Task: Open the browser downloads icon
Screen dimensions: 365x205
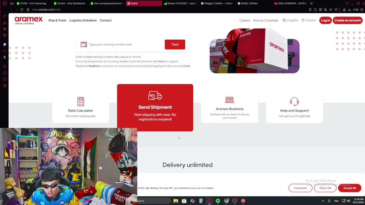Action: tap(349, 10)
